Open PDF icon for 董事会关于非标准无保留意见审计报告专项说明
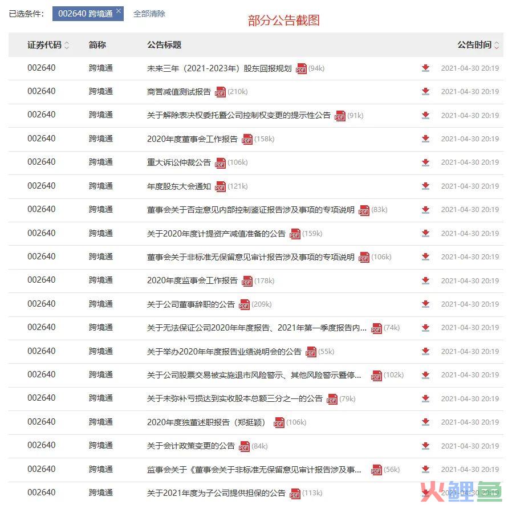The image size is (516, 505). click(x=364, y=257)
